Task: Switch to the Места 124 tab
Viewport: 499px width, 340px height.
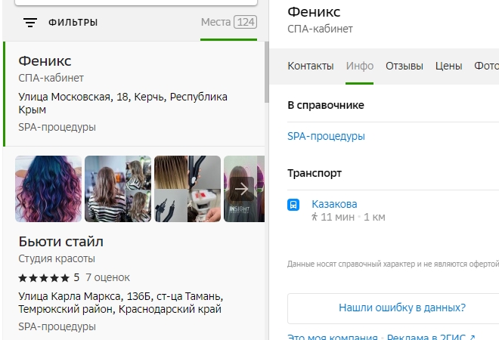Action: click(x=228, y=22)
